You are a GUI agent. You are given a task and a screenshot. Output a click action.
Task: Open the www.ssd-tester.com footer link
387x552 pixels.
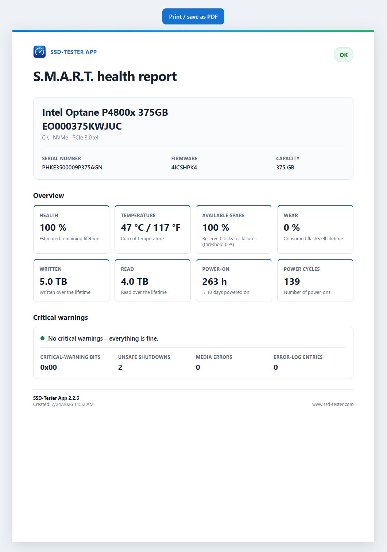pyautogui.click(x=333, y=404)
